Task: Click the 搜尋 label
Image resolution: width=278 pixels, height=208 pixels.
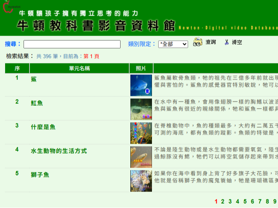Action: point(13,44)
